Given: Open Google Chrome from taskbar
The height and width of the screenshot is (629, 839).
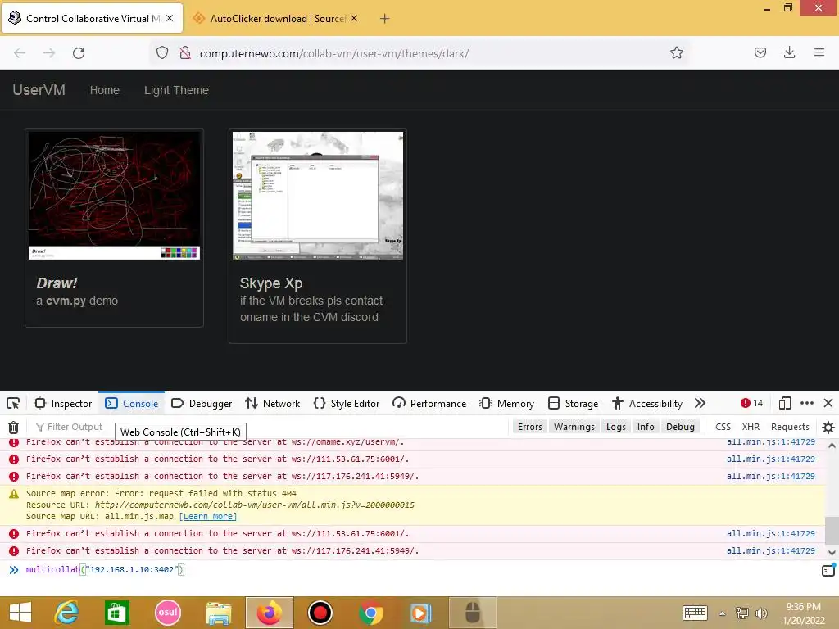Looking at the screenshot, I should pyautogui.click(x=371, y=613).
